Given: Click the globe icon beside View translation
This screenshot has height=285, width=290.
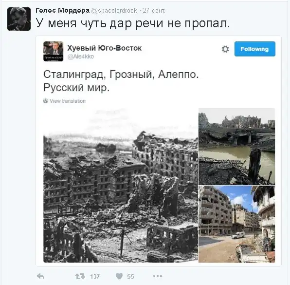Looking at the screenshot, I should tap(46, 101).
